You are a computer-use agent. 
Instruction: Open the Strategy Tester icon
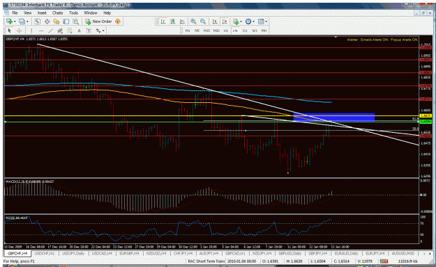pyautogui.click(x=75, y=22)
